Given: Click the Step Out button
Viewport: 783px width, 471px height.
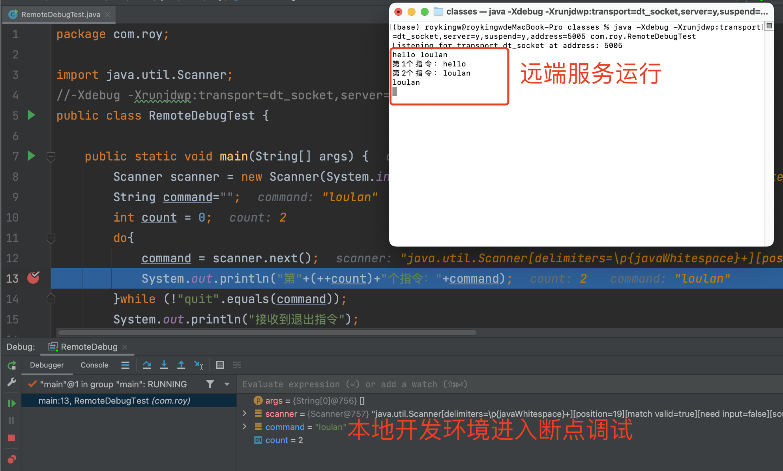Looking at the screenshot, I should tap(181, 365).
